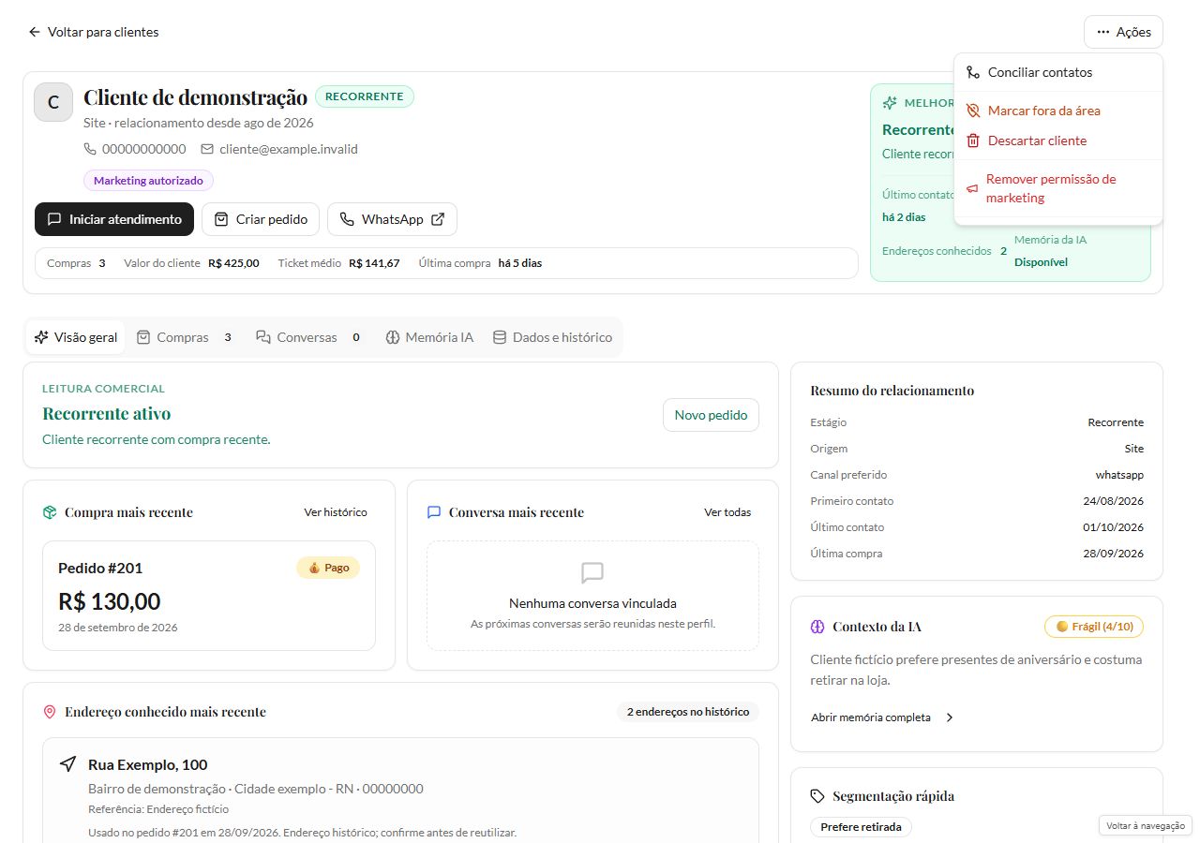This screenshot has width=1200, height=843.
Task: Select Remover permissão de marketing option
Action: [x=1058, y=188]
